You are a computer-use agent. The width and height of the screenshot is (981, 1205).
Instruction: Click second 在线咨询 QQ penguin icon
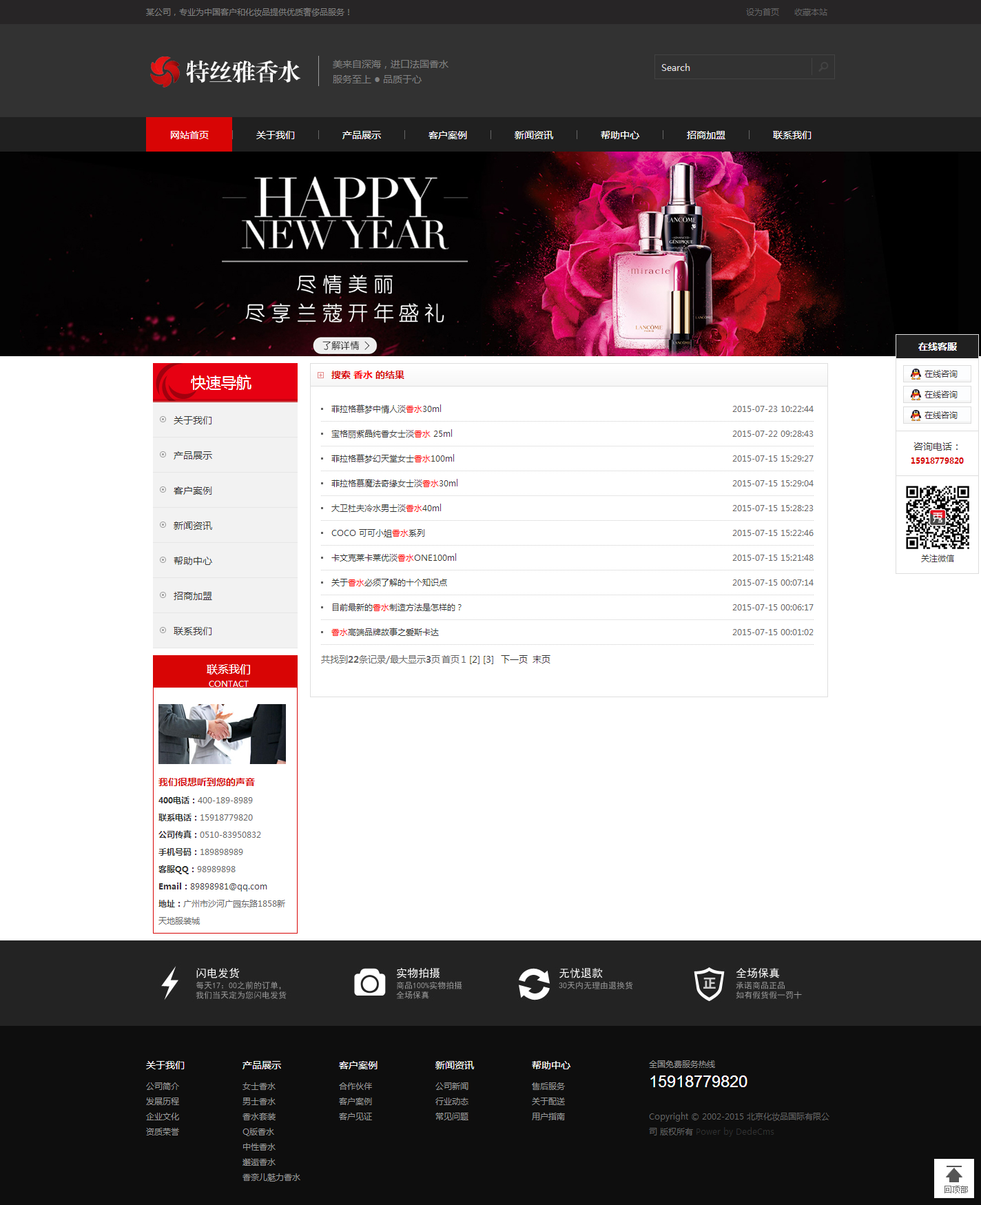(916, 395)
